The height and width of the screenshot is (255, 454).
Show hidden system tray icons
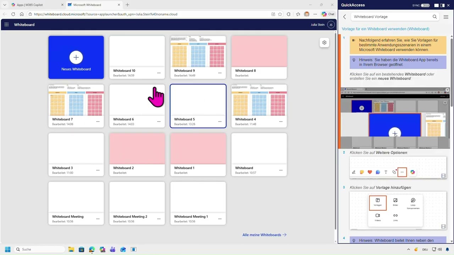(408, 249)
